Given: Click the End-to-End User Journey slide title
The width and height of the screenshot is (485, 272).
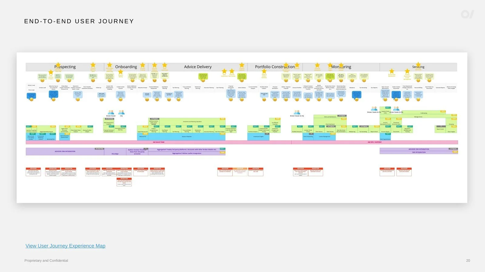Looking at the screenshot, I should tap(79, 21).
